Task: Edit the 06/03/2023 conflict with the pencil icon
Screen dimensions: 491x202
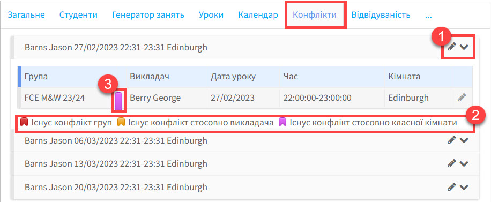Action: tap(451, 140)
